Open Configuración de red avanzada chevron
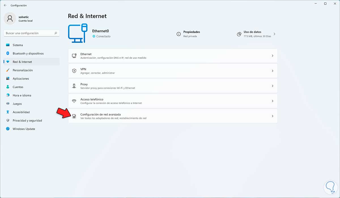The width and height of the screenshot is (340, 198). click(273, 116)
